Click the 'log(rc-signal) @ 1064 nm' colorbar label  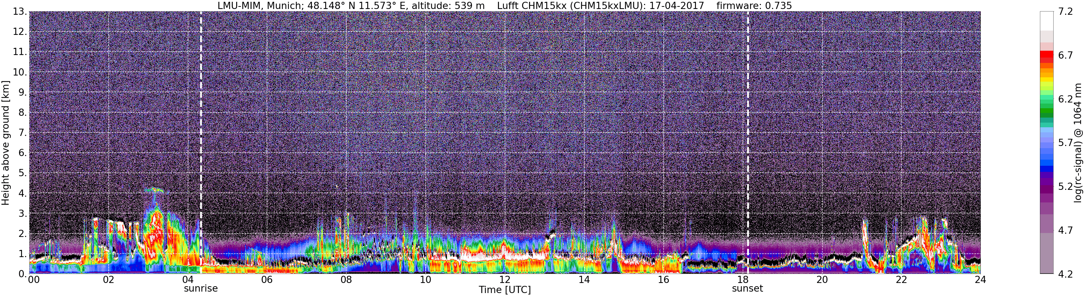coord(1077,143)
